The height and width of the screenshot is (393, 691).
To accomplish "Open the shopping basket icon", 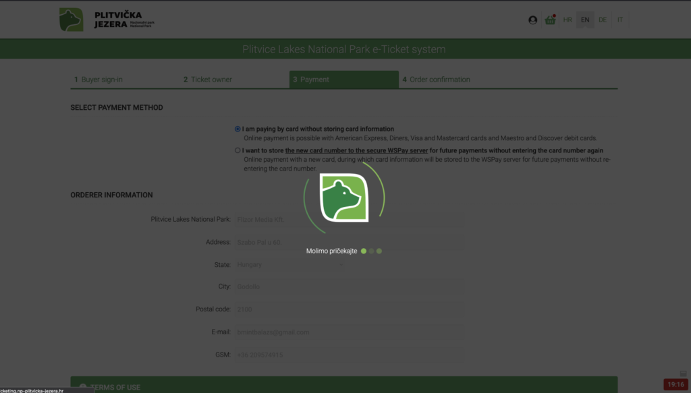I will 550,20.
